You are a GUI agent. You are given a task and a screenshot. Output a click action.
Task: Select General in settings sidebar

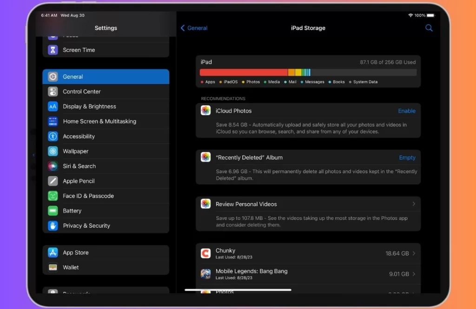click(106, 77)
